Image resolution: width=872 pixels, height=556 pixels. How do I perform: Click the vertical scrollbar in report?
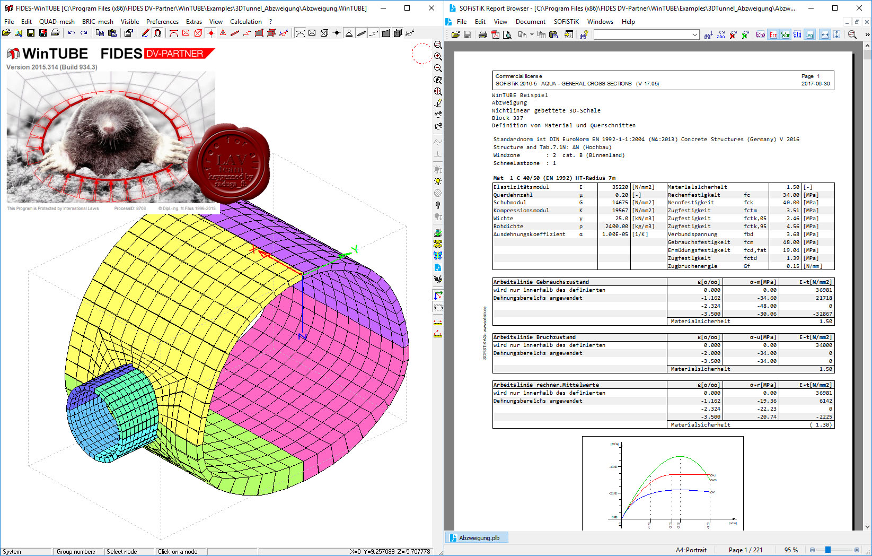867,286
